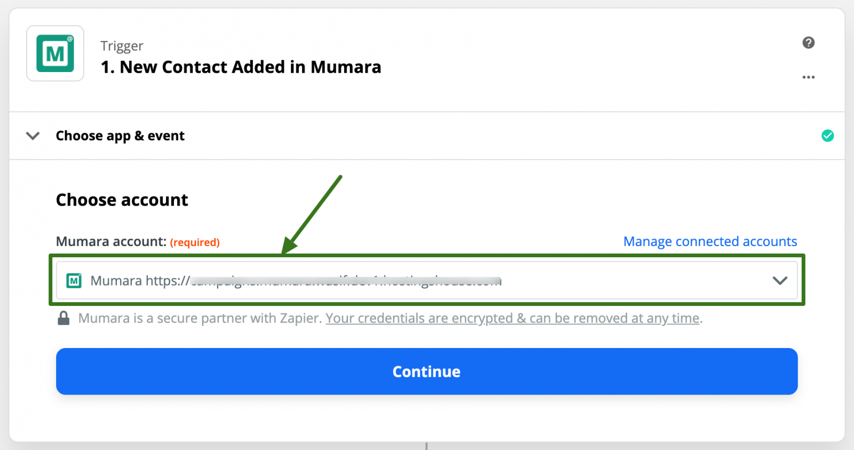Viewport: 854px width, 450px height.
Task: Click the green completed checkmark icon
Action: (827, 136)
